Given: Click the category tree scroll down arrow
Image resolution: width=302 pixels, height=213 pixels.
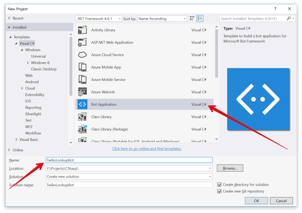Looking at the screenshot, I should click(x=71, y=143).
